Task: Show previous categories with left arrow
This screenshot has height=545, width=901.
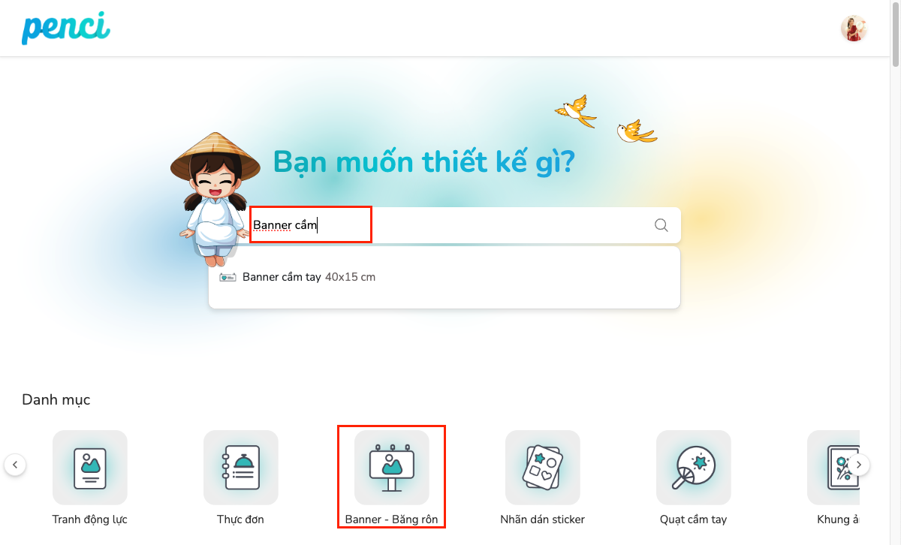Action: point(15,465)
